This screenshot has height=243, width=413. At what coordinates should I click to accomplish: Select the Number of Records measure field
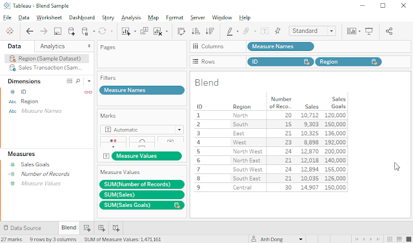pos(45,174)
